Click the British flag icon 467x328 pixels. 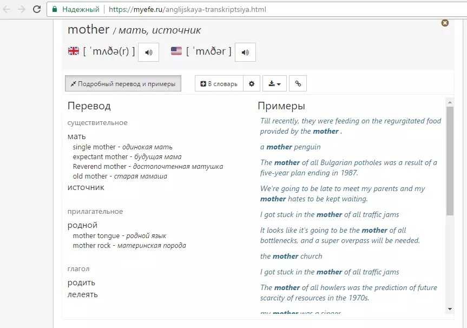(x=73, y=51)
